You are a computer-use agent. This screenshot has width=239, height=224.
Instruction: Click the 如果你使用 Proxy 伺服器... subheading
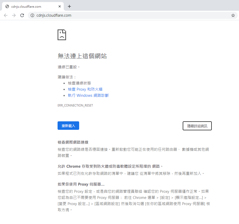81,184
